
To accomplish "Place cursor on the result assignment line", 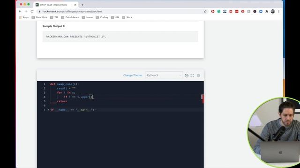I will tap(66, 88).
